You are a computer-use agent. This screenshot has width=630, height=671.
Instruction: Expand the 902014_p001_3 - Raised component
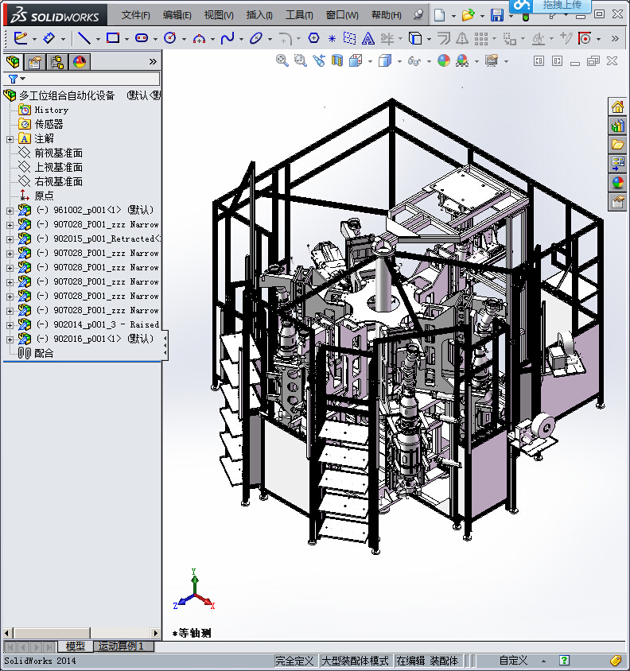pyautogui.click(x=10, y=325)
